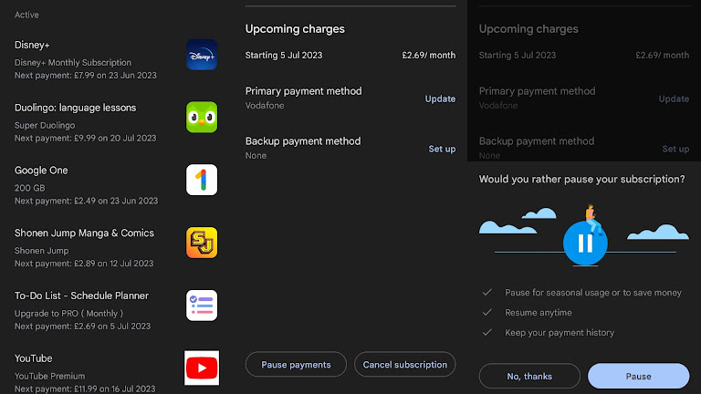Open the YouTube play-button icon

click(202, 368)
